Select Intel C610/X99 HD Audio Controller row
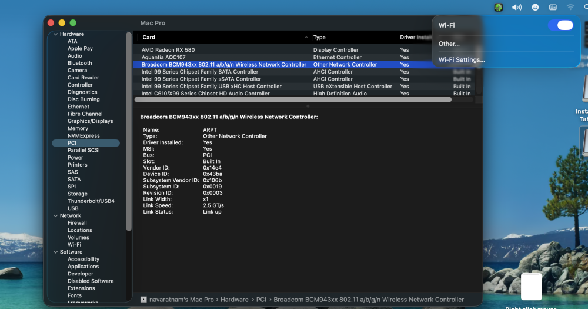This screenshot has width=588, height=309. click(305, 93)
